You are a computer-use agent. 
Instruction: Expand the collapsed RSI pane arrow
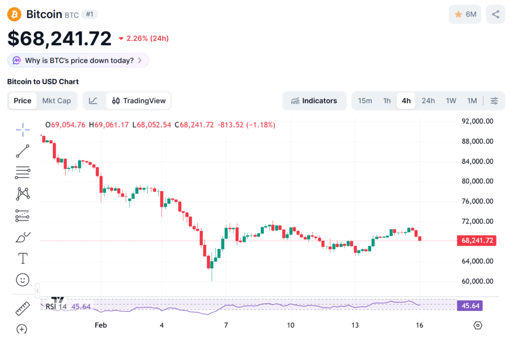[x=37, y=290]
